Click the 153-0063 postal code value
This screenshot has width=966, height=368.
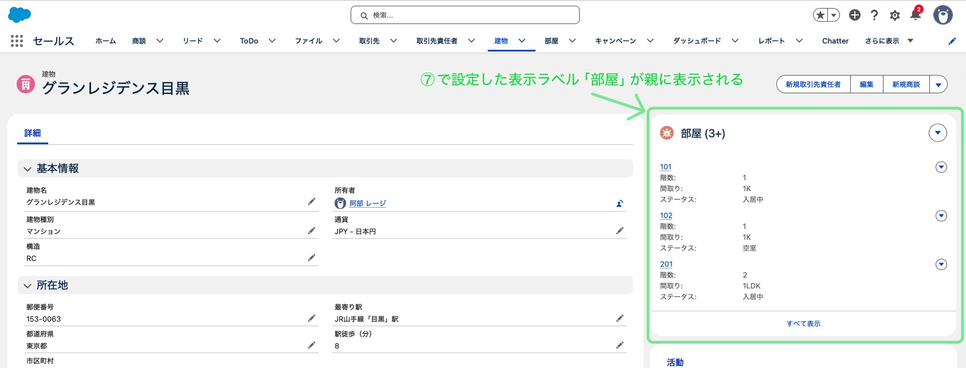[x=44, y=319]
